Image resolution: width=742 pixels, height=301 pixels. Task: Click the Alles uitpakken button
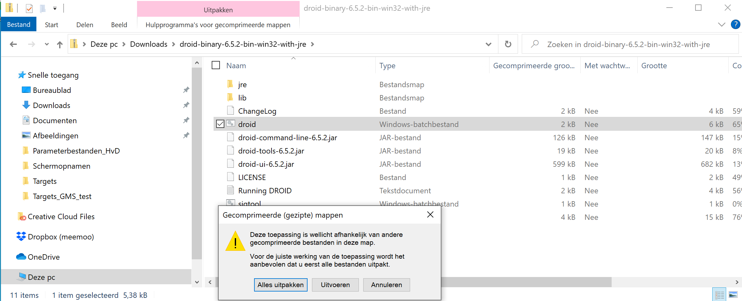click(x=280, y=285)
